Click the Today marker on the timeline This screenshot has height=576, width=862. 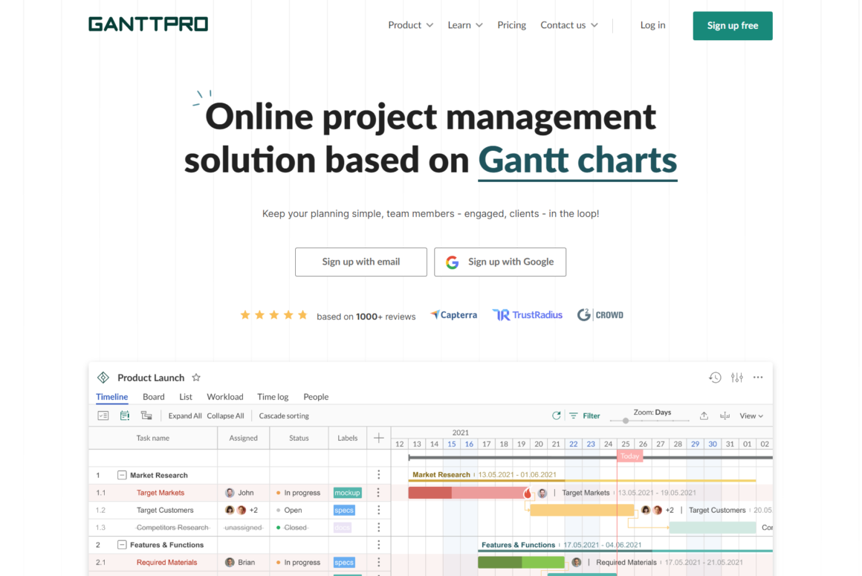pyautogui.click(x=630, y=456)
